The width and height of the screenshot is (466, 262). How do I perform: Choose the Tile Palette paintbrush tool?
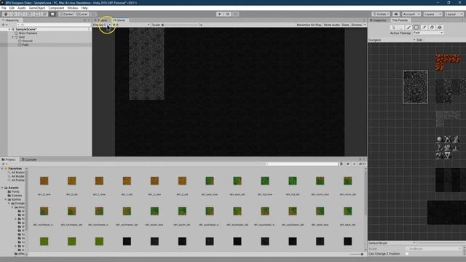point(408,28)
